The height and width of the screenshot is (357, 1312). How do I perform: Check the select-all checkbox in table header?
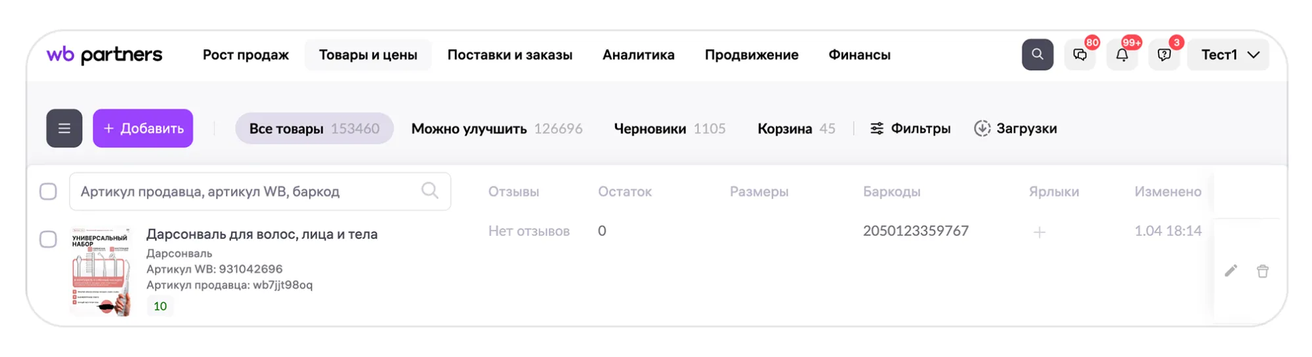coord(48,191)
